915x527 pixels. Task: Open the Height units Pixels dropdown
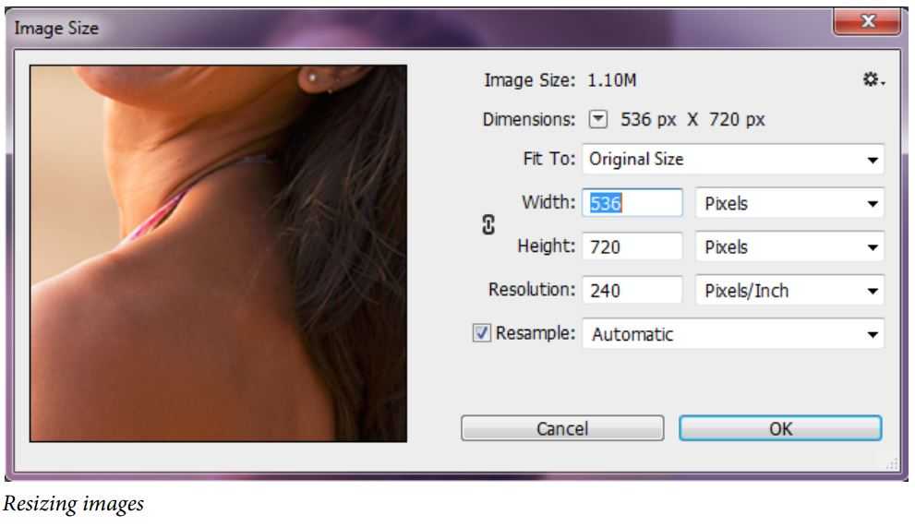pos(789,246)
